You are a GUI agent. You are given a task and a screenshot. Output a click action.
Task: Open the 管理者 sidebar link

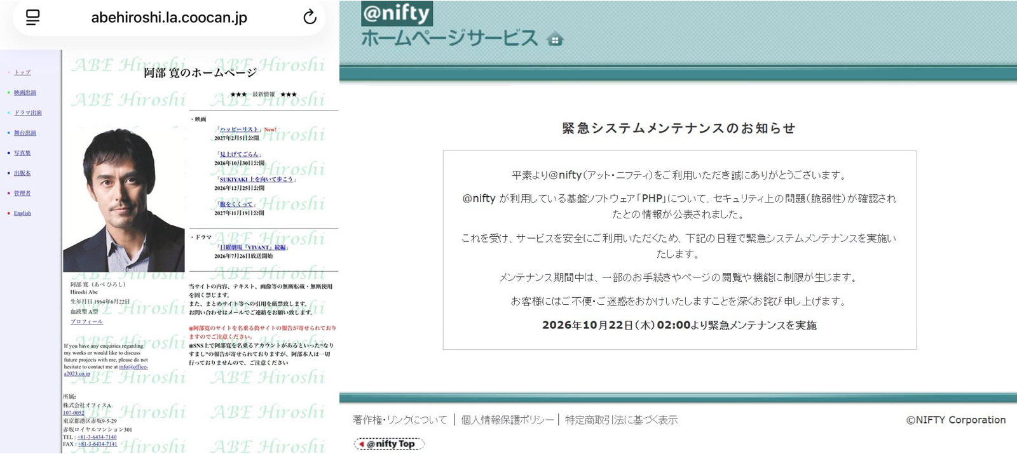point(22,193)
